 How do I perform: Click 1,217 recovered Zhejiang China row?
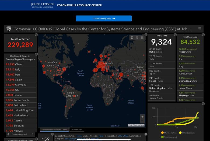tap(190, 94)
